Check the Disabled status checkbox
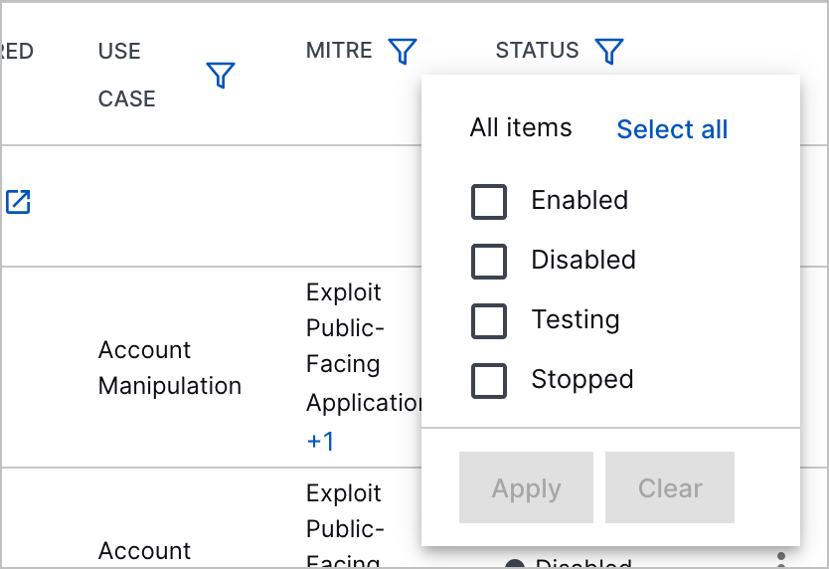 tap(488, 262)
